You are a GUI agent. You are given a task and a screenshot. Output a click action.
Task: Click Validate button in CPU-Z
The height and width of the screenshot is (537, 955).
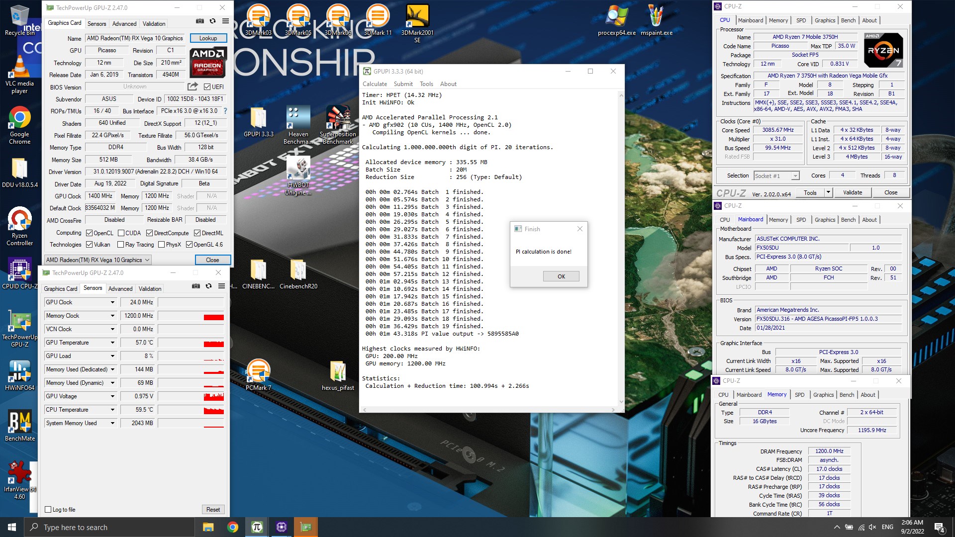click(853, 192)
